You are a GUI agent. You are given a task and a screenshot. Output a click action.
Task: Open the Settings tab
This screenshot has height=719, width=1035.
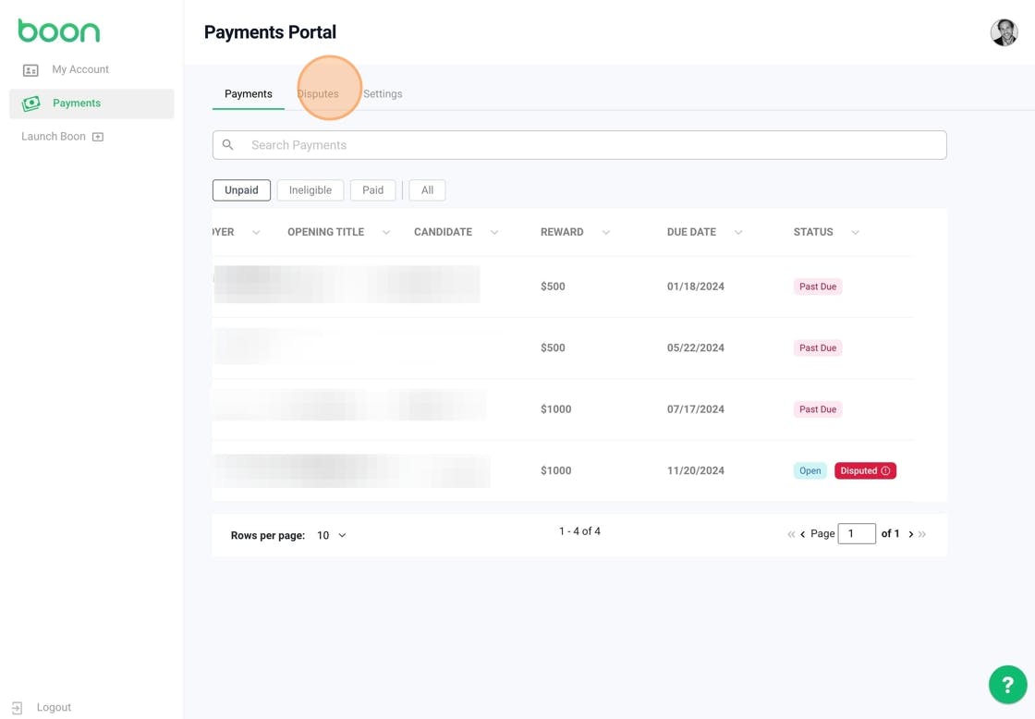coord(383,93)
